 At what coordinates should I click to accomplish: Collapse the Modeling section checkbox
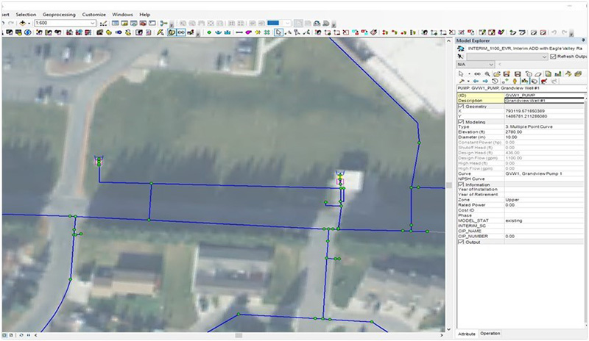pos(461,122)
